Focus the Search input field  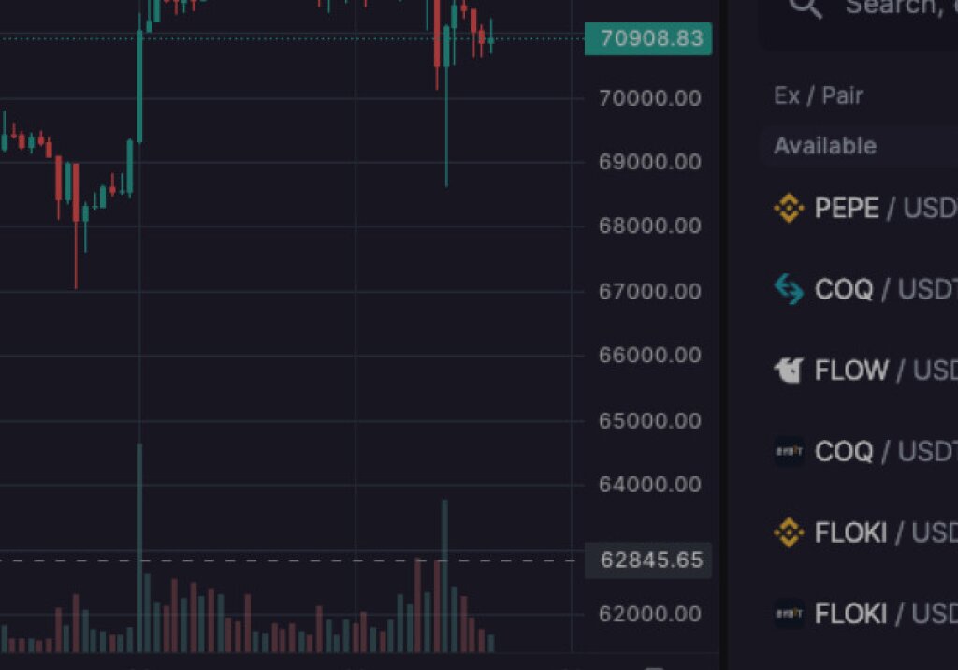tap(898, 7)
